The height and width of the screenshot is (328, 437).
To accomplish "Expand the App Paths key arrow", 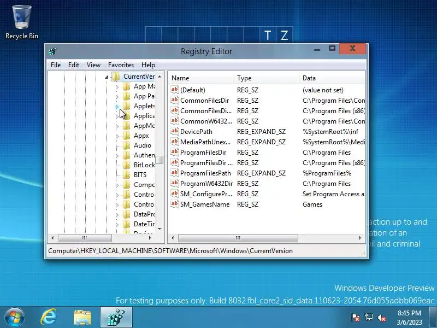I will 117,97.
